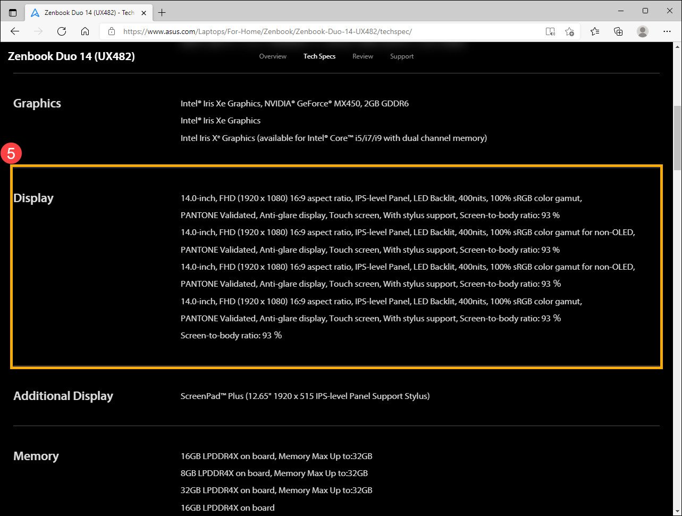The image size is (682, 516).
Task: Open the tab actions menu icon
Action: [13, 12]
